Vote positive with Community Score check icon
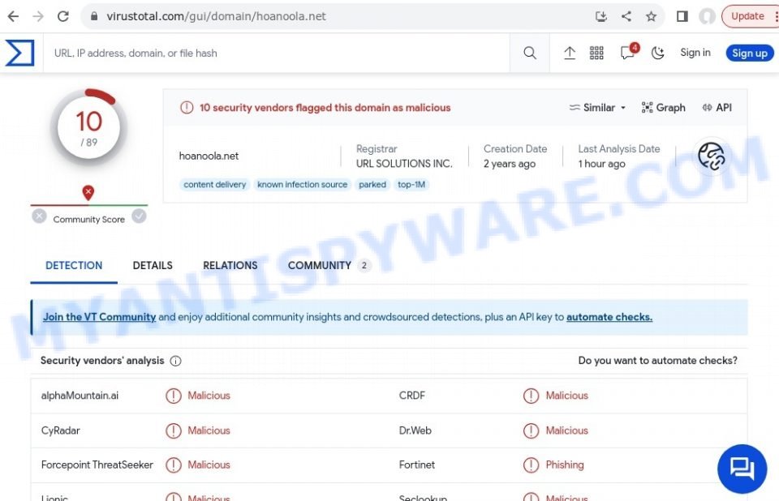This screenshot has width=779, height=501. pos(139,216)
